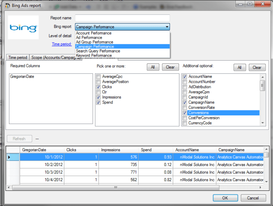Select the 10/2/2012 date cell

(42, 165)
